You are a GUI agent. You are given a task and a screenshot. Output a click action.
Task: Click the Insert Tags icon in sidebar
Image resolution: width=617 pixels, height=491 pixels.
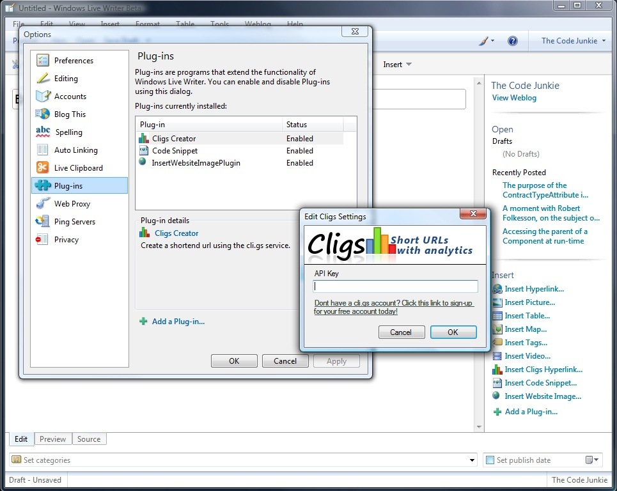(497, 342)
